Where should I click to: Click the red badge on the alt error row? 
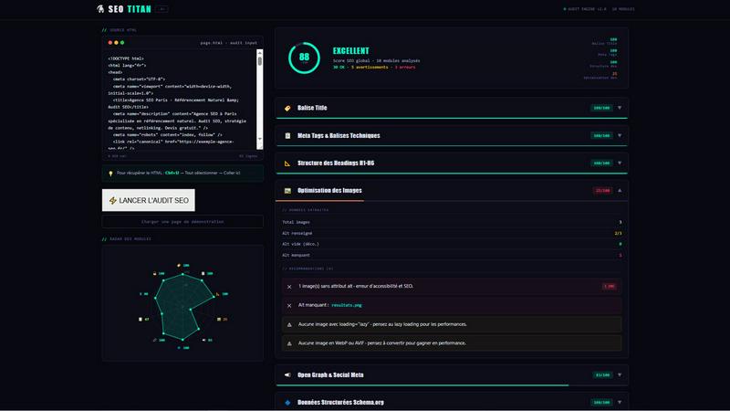pyautogui.click(x=610, y=286)
